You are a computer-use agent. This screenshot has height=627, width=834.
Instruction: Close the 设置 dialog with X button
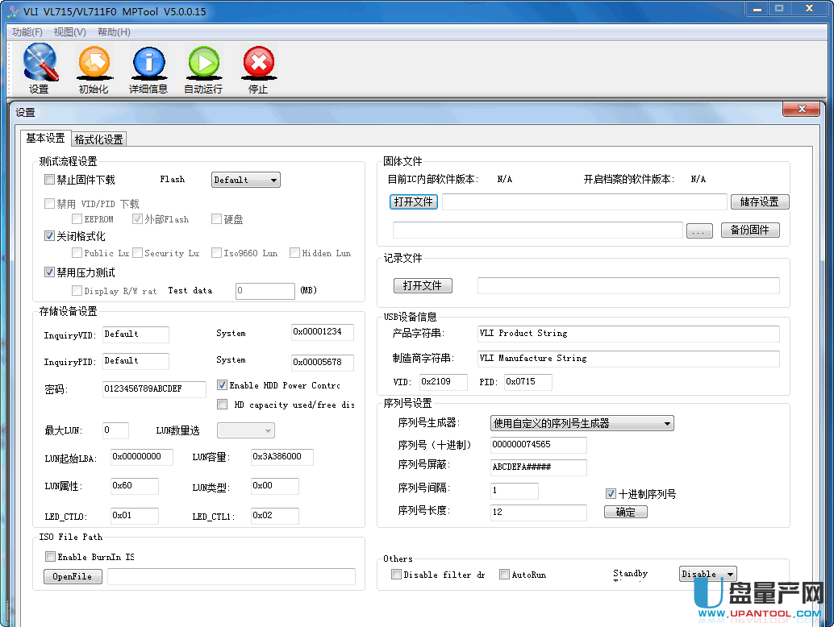(x=801, y=109)
